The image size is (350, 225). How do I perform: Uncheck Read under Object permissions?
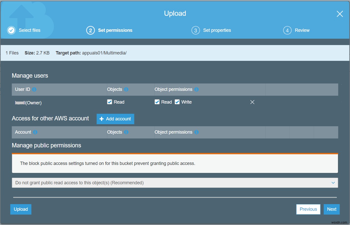157,102
